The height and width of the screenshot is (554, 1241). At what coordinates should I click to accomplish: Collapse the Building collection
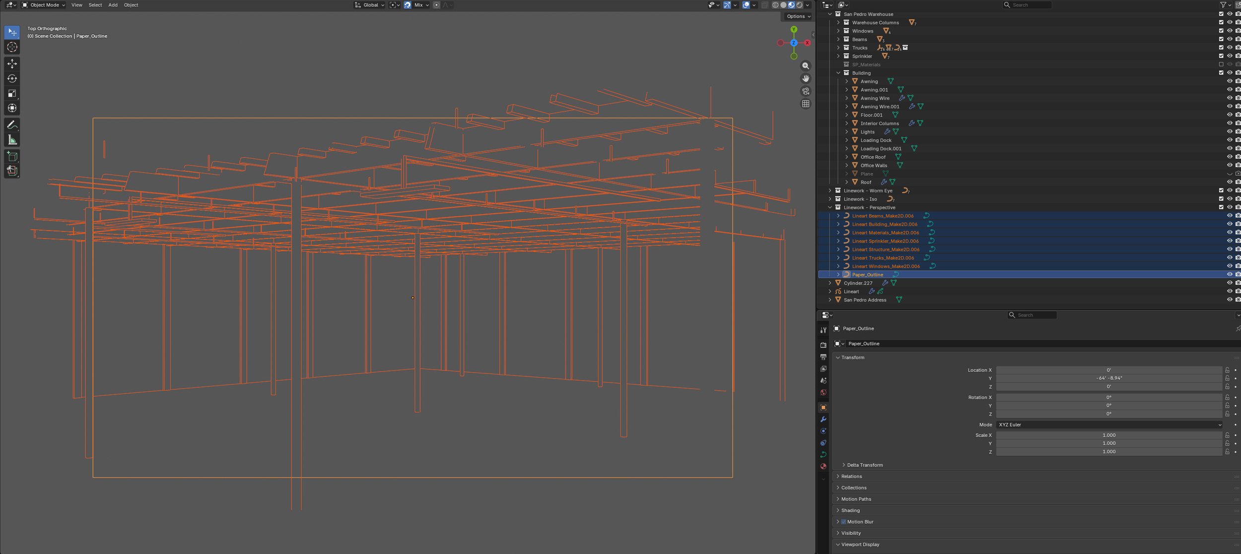tap(838, 73)
